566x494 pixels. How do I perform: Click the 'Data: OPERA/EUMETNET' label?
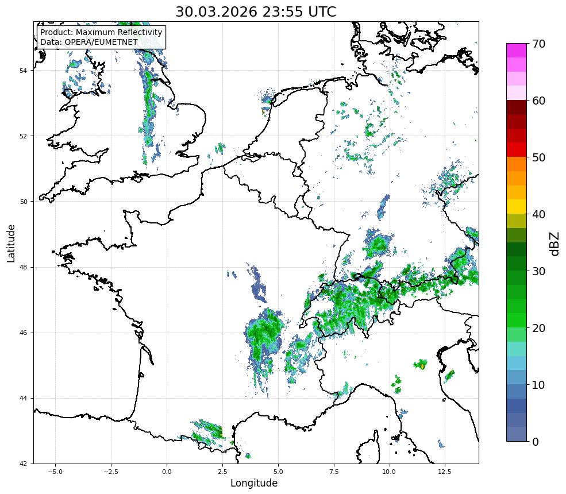click(x=89, y=42)
